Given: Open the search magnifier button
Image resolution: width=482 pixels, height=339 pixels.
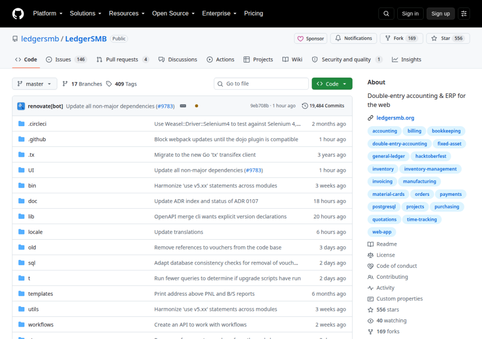Looking at the screenshot, I should (386, 14).
